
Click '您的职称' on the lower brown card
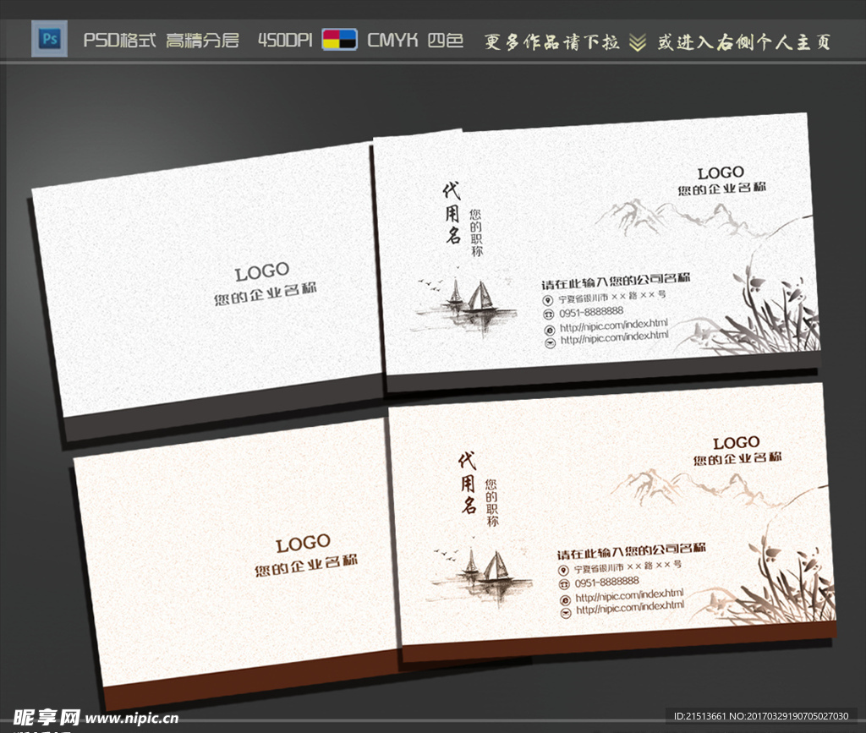(x=491, y=502)
